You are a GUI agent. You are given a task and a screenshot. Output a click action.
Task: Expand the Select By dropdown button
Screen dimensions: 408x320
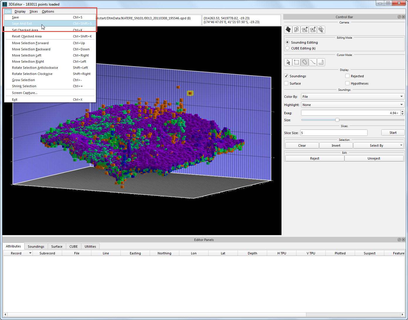(x=401, y=146)
